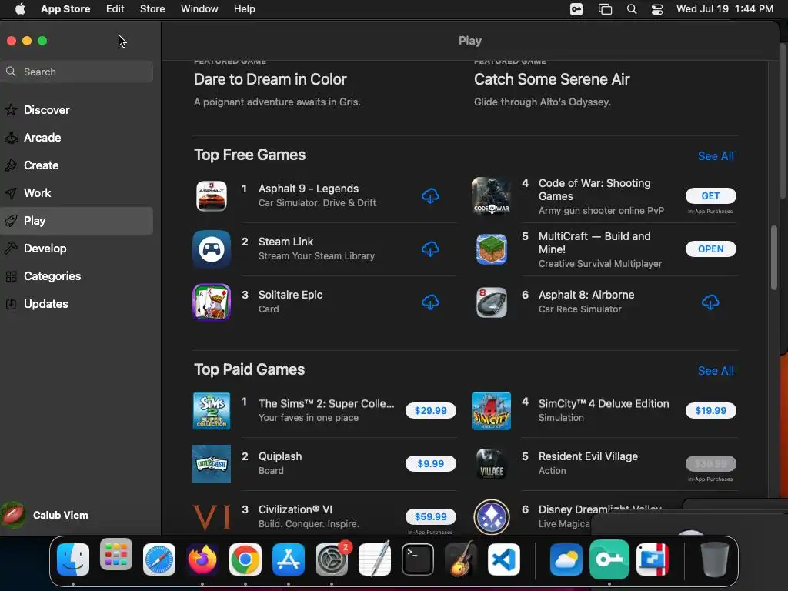Buy Quiplash for $9.99

pyautogui.click(x=431, y=463)
